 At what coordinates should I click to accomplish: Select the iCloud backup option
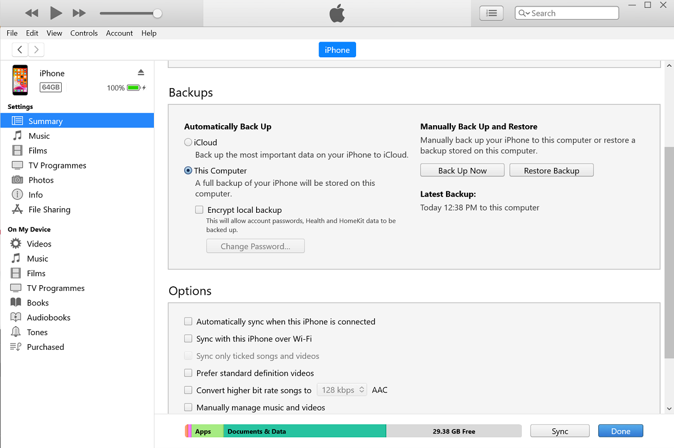(x=188, y=143)
